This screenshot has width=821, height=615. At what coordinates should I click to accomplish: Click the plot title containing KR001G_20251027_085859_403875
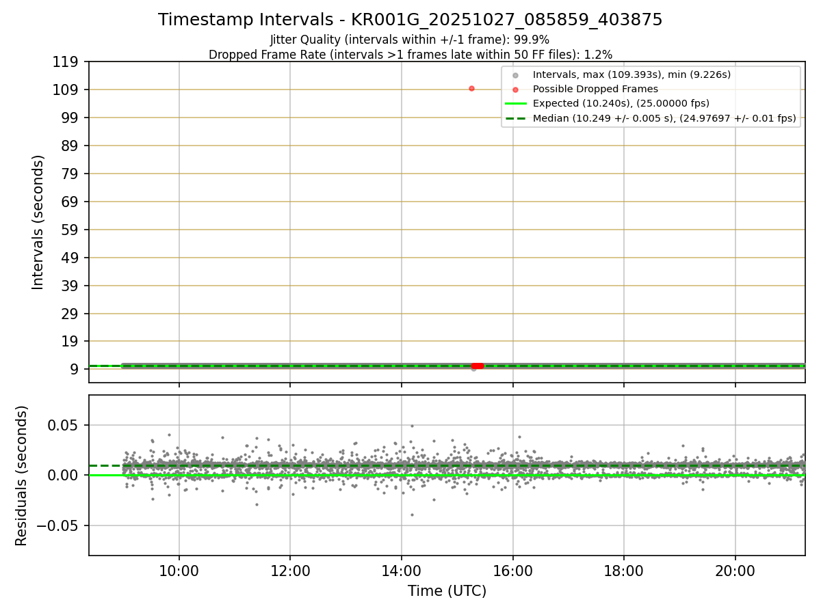[x=410, y=20]
